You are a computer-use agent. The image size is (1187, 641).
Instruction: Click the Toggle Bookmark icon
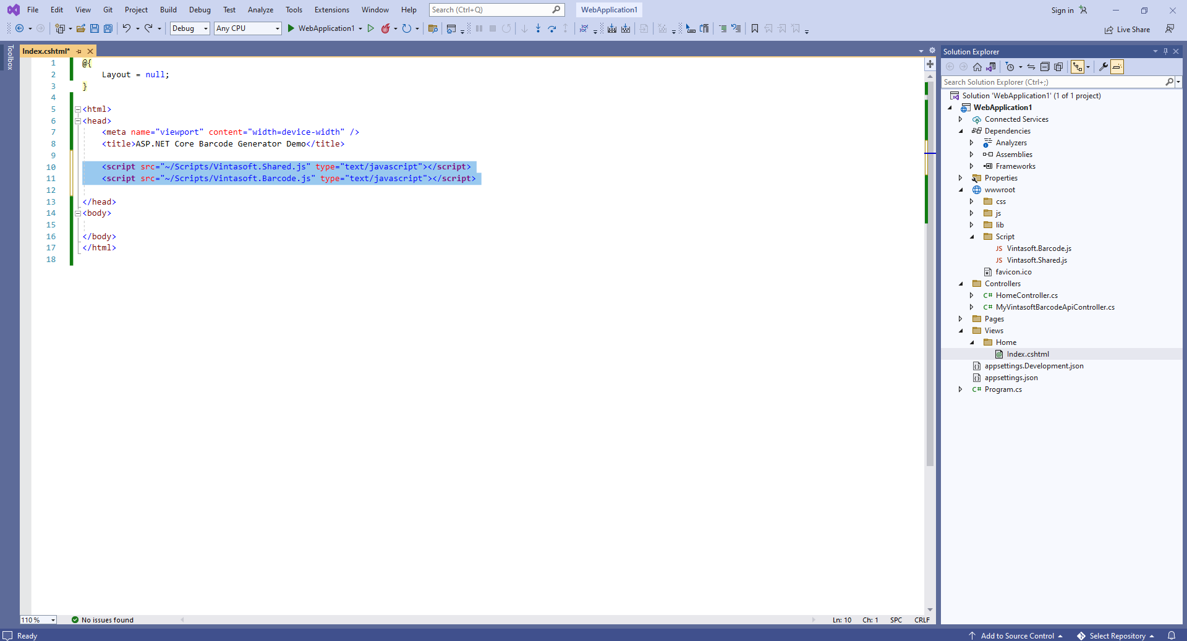pyautogui.click(x=755, y=28)
